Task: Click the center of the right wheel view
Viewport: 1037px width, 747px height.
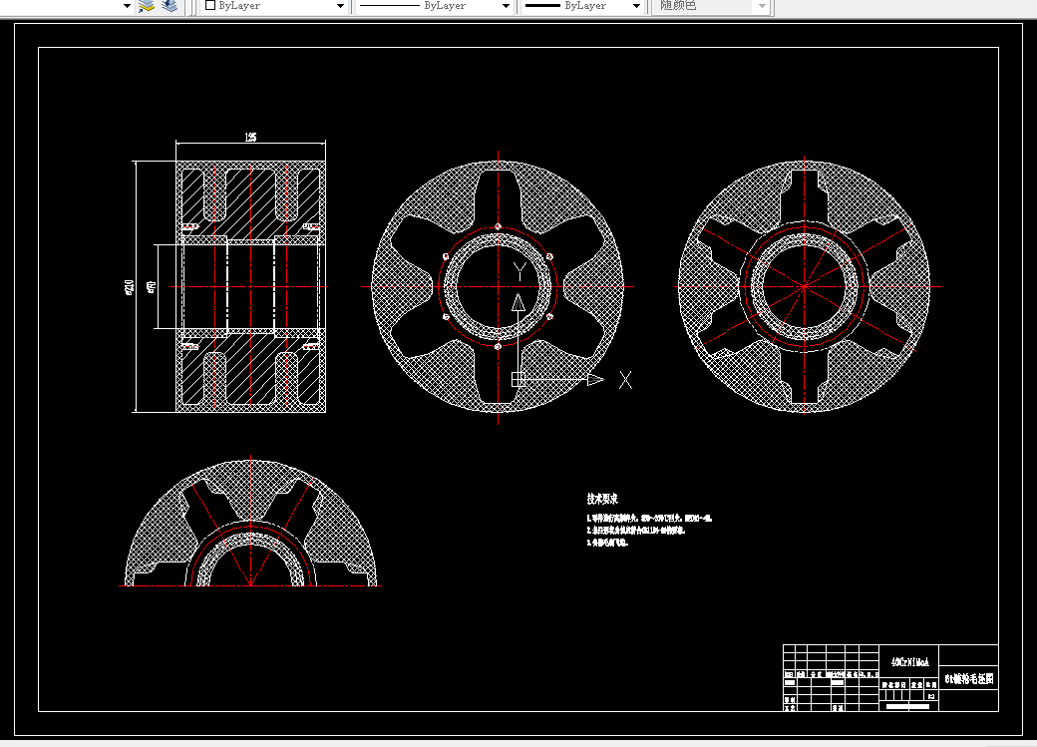Action: [x=805, y=286]
